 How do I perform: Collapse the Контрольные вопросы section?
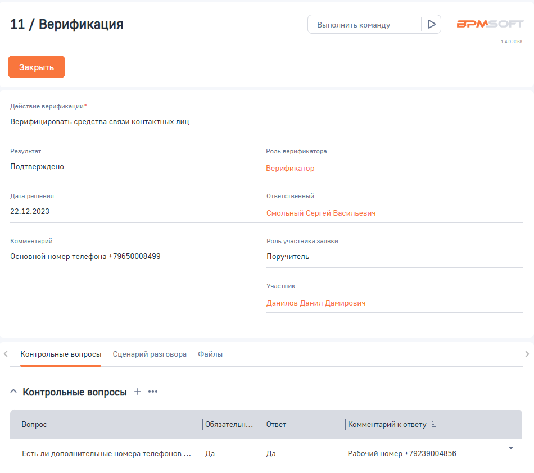pos(13,392)
